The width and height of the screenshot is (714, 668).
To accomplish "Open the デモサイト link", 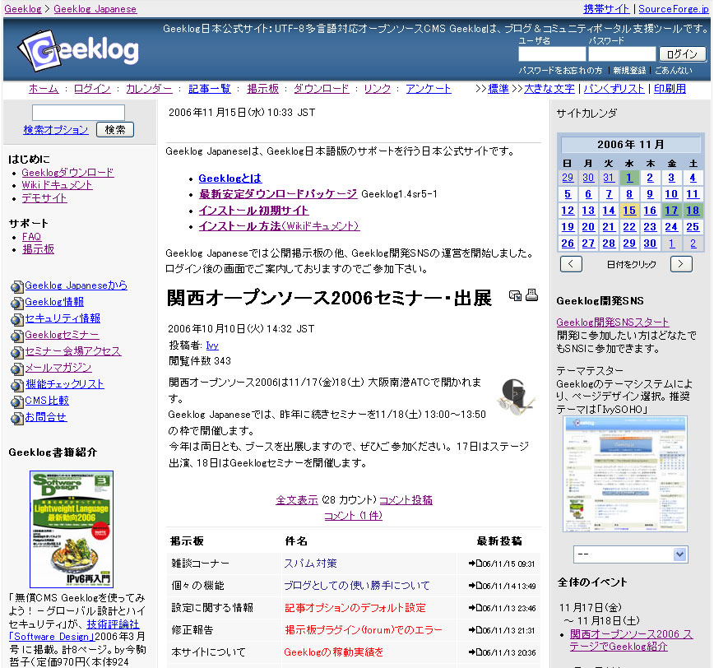I will tap(44, 198).
